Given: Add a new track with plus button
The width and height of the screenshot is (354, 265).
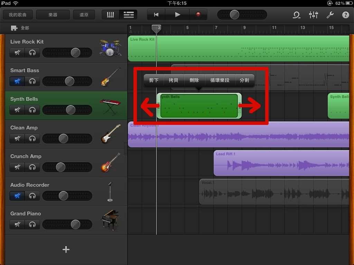Looking at the screenshot, I should coord(66,249).
